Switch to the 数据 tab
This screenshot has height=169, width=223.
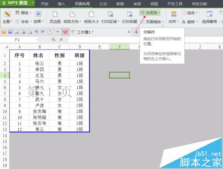(x=120, y=4)
